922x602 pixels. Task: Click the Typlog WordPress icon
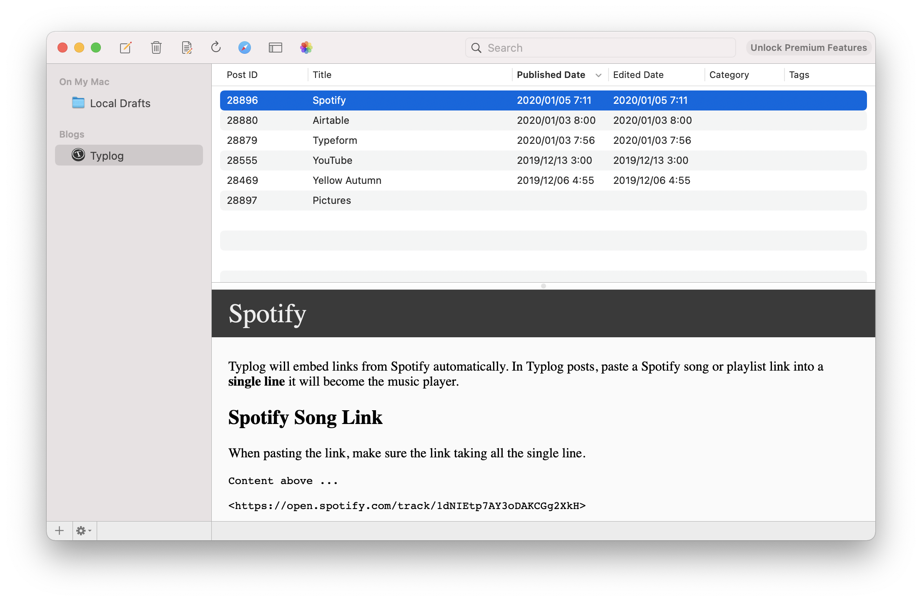78,155
